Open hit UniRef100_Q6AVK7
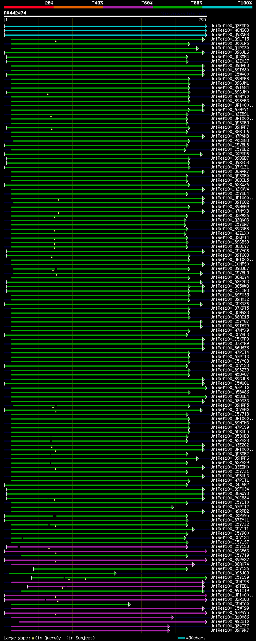 point(230,171)
